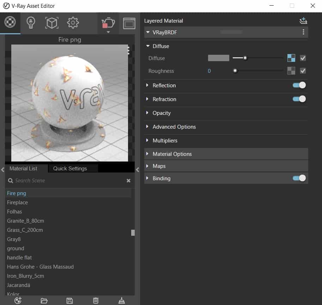Expand the Opacity section
The width and height of the screenshot is (322, 305).
[x=161, y=113]
